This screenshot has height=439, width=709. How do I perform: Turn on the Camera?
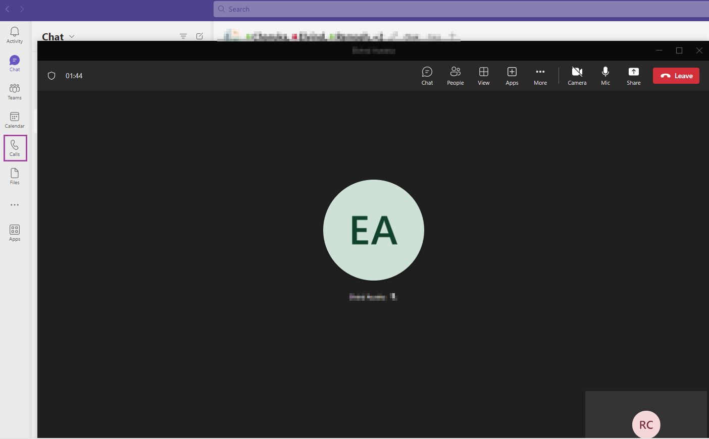coord(577,76)
